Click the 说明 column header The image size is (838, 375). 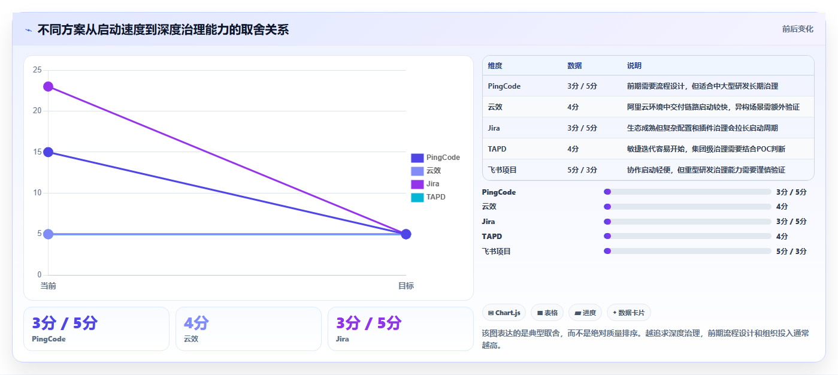(634, 65)
